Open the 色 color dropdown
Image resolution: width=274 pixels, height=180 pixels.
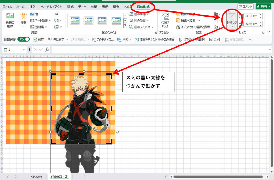[36, 14]
